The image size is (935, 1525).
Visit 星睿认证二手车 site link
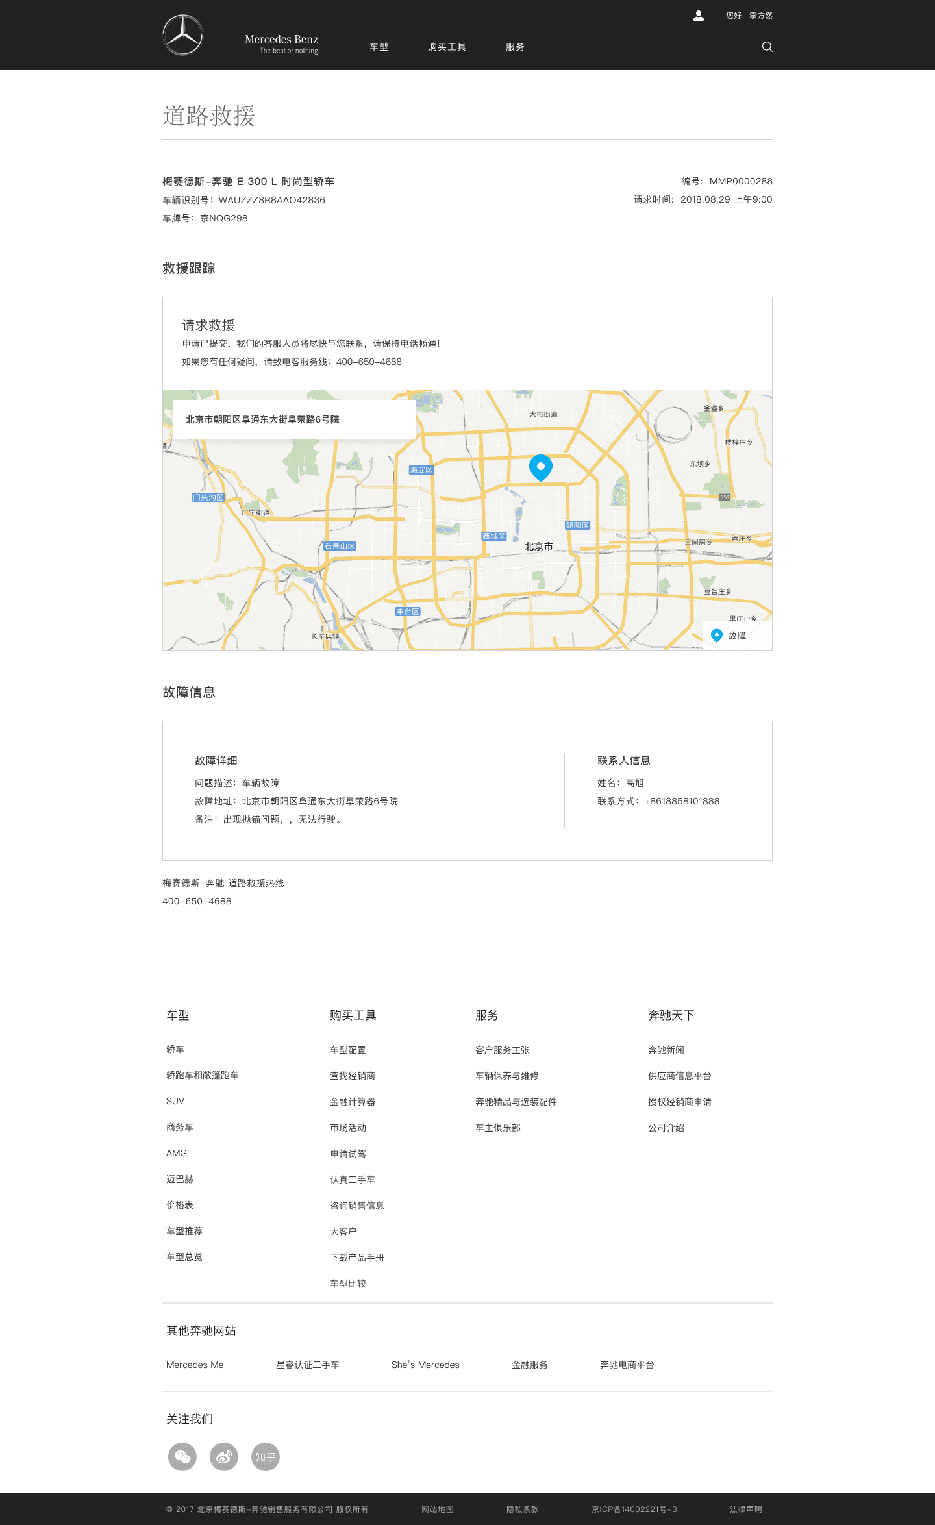(308, 1365)
